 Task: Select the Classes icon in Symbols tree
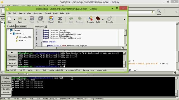click(x=11, y=30)
